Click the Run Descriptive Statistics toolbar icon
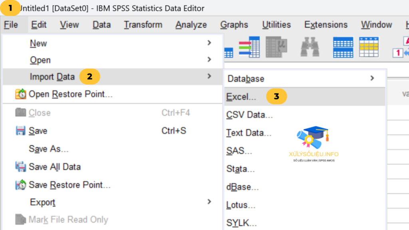The image size is (409, 230). pos(276,47)
